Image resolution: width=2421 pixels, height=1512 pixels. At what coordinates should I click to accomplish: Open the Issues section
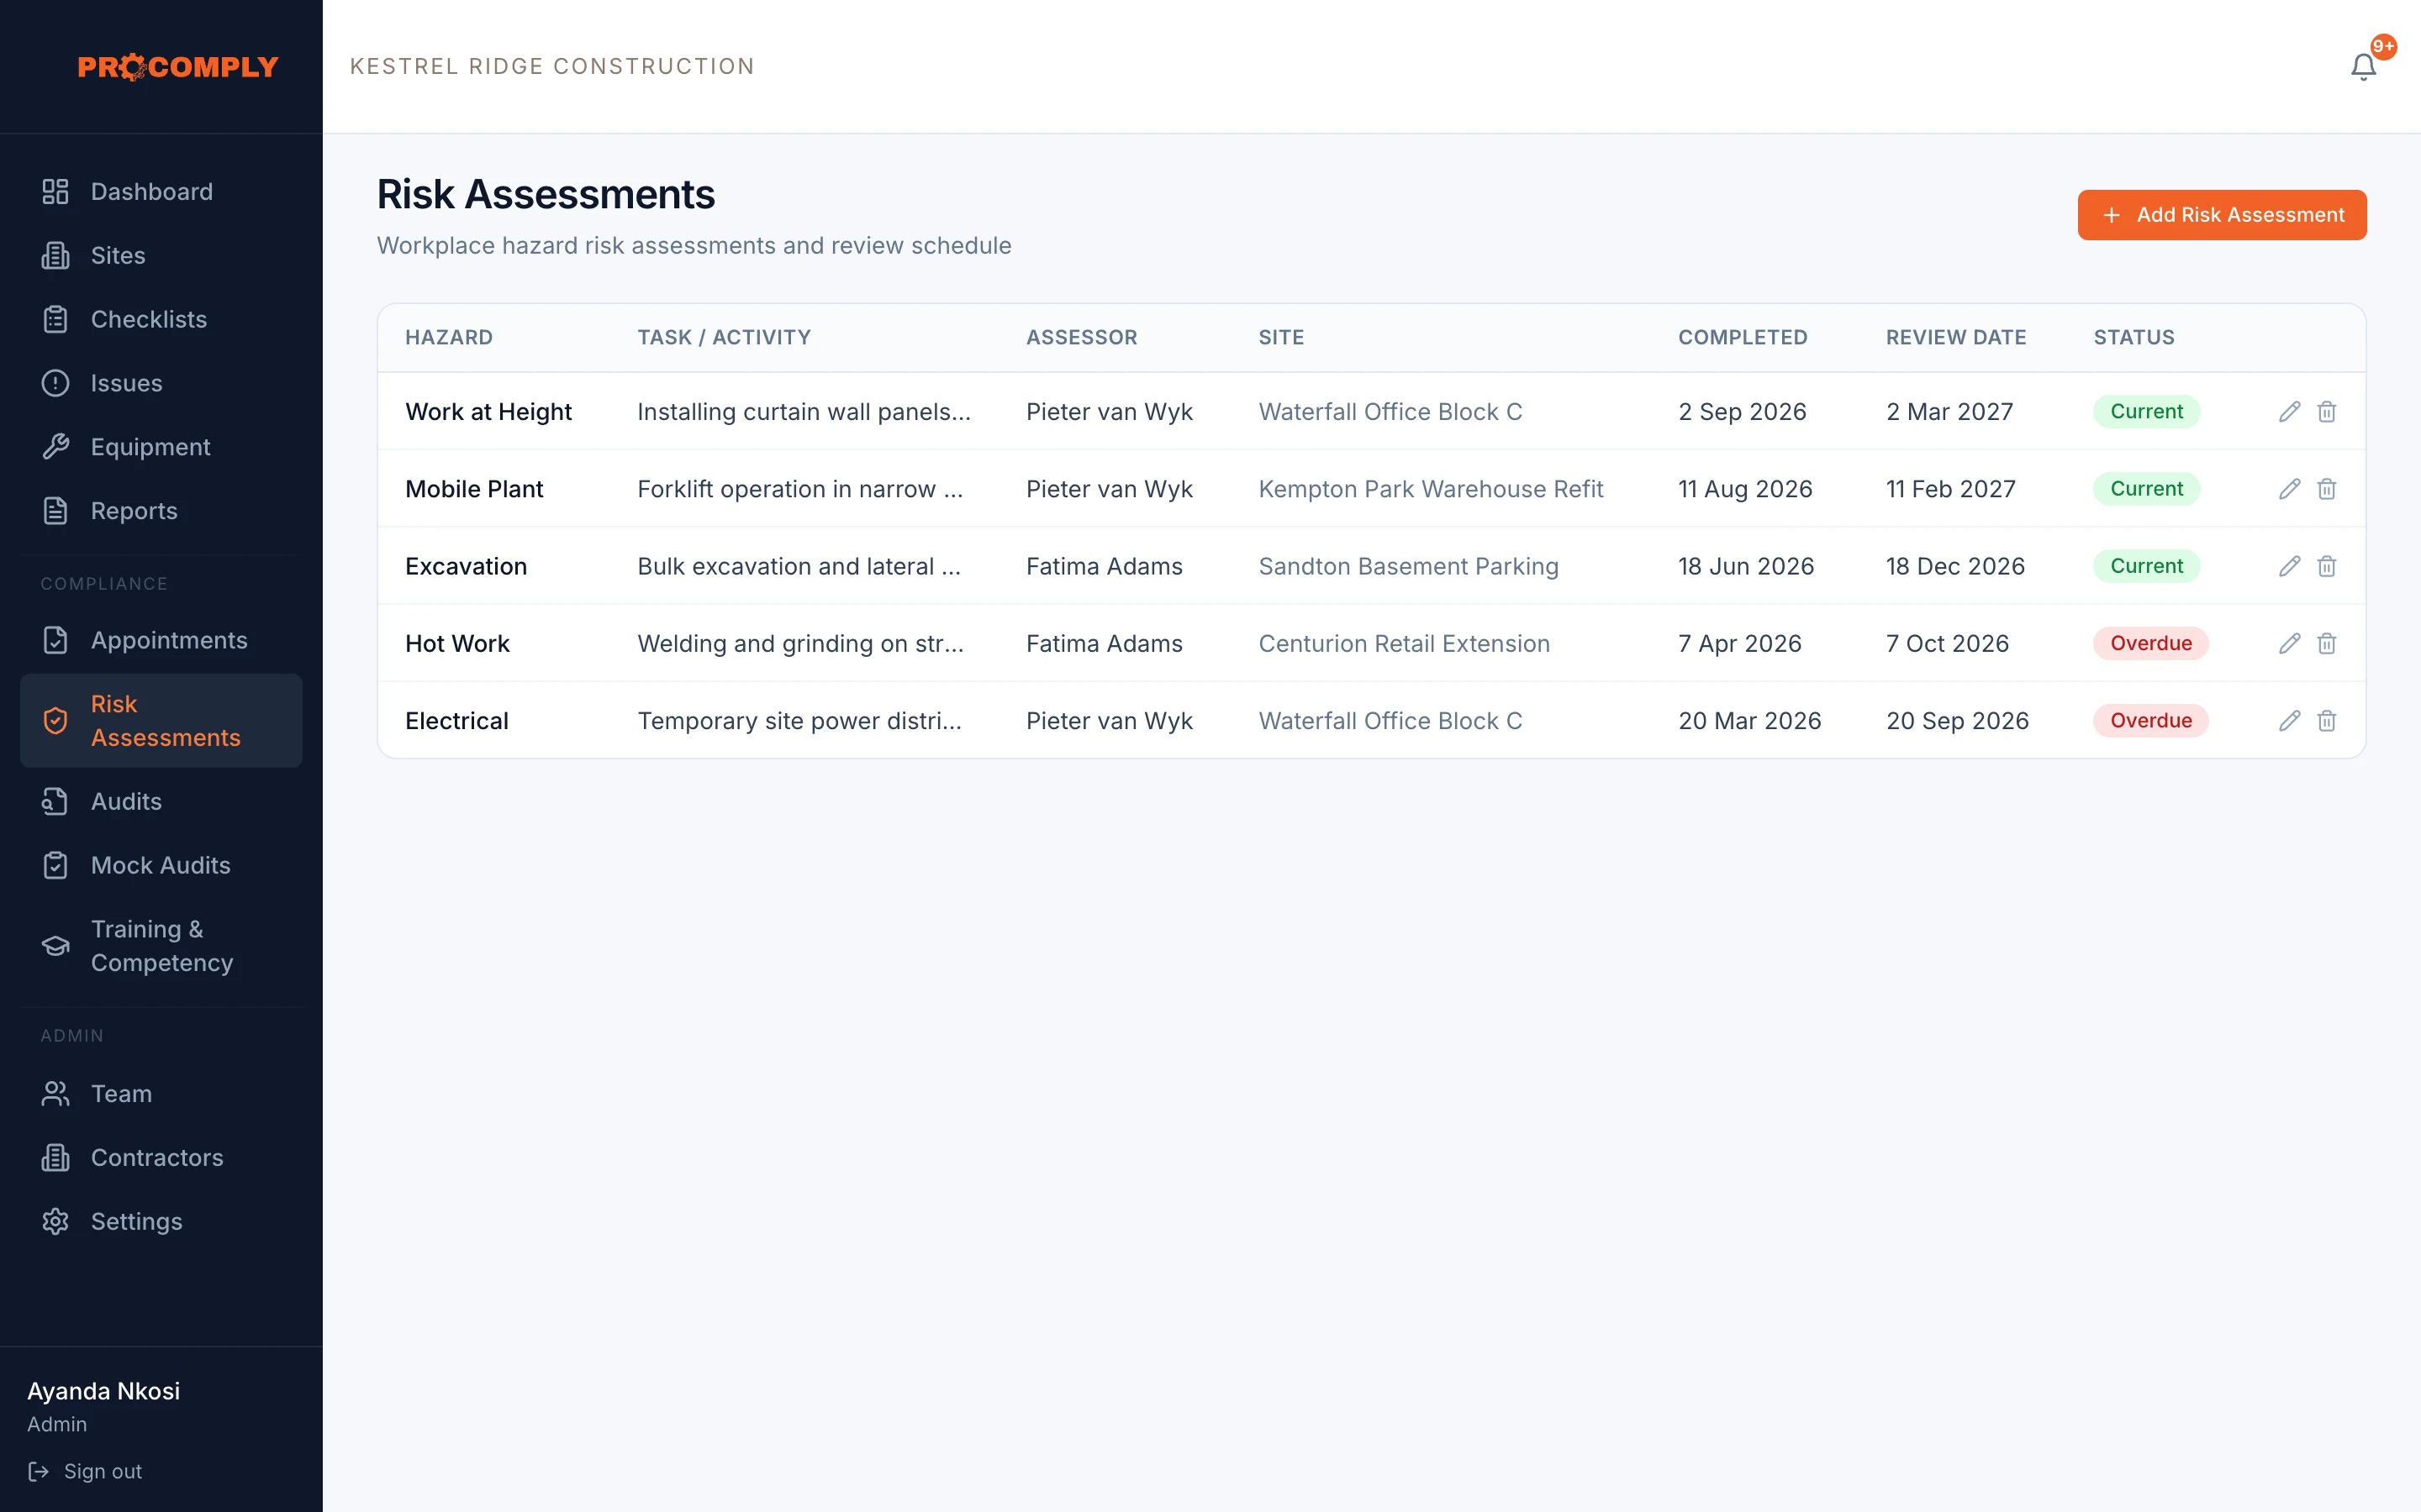[x=161, y=383]
